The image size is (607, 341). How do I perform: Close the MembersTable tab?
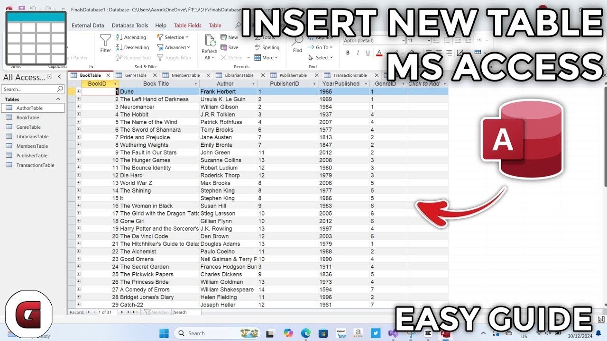click(x=209, y=75)
